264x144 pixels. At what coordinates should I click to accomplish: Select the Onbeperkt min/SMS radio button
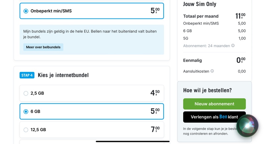26,11
